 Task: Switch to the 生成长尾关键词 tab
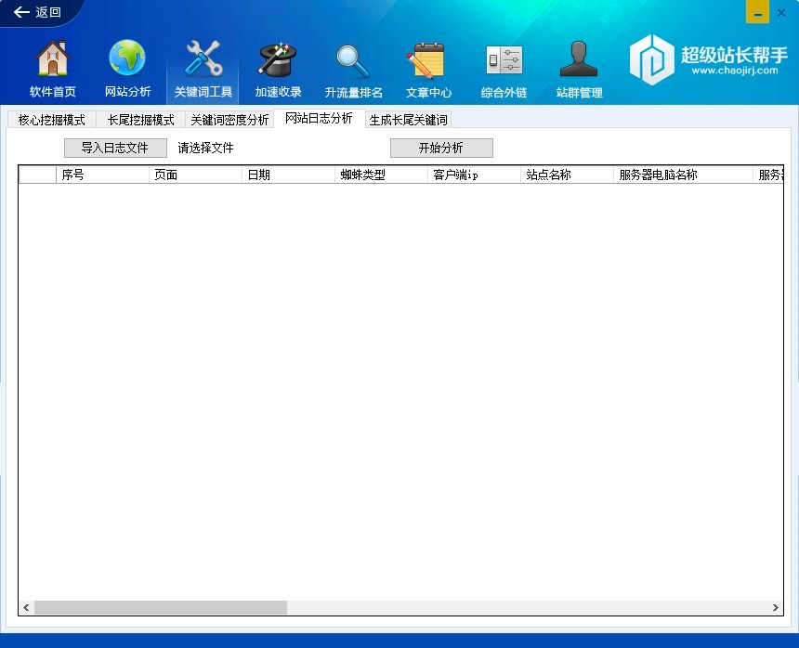[x=408, y=120]
